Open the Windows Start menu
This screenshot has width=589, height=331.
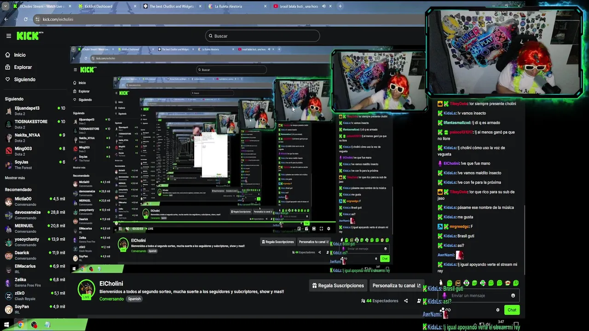click(x=6, y=325)
